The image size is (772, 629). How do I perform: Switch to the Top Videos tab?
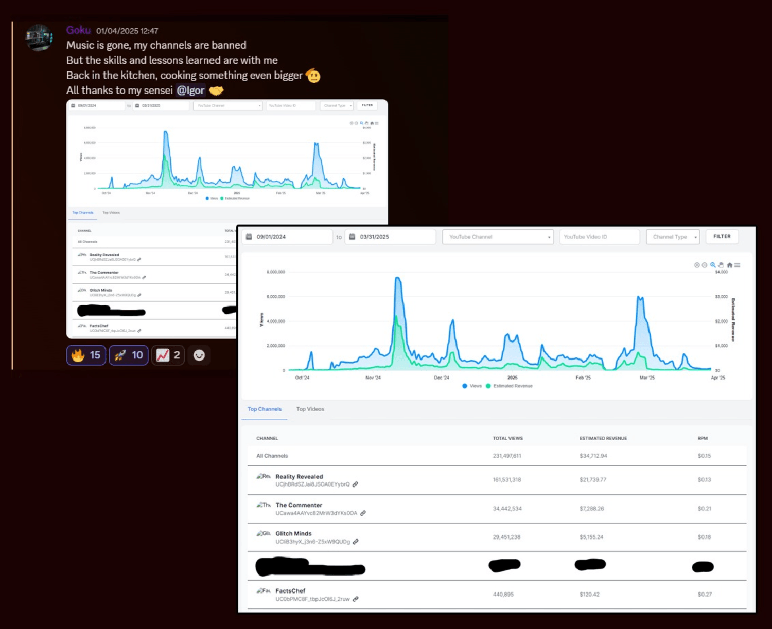[310, 409]
